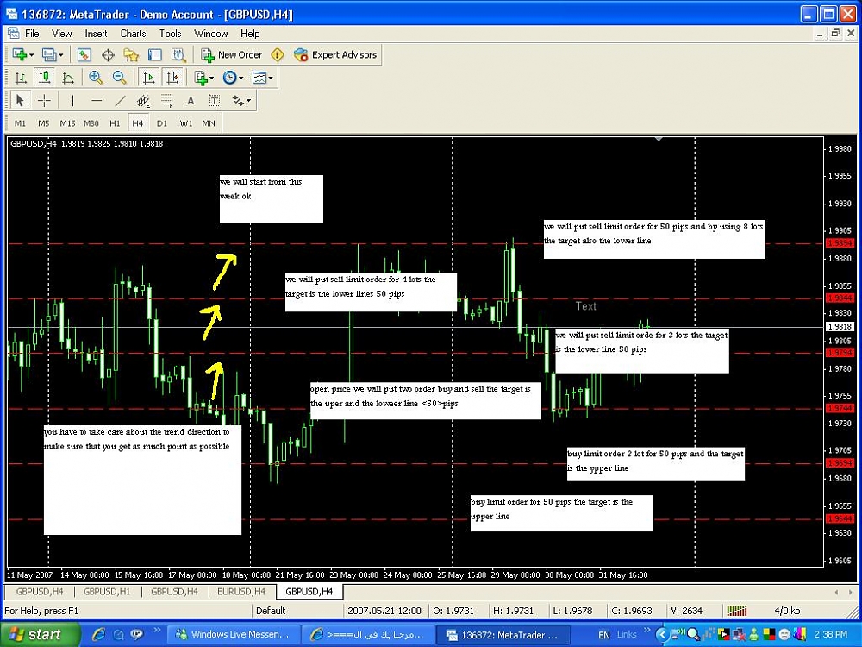Select the Text 'A' tool
Viewport: 862px width, 647px height.
click(191, 101)
